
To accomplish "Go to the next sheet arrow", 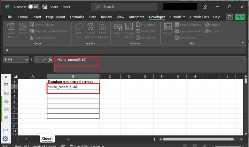I will click(26, 139).
